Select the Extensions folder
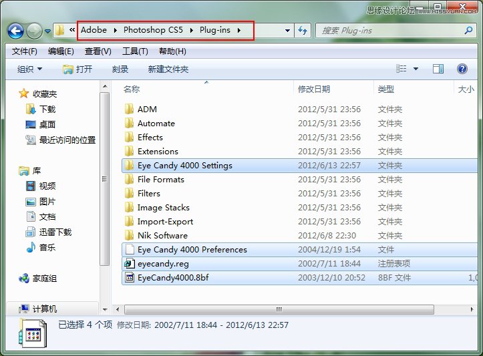Image resolution: width=483 pixels, height=356 pixels. coord(158,152)
